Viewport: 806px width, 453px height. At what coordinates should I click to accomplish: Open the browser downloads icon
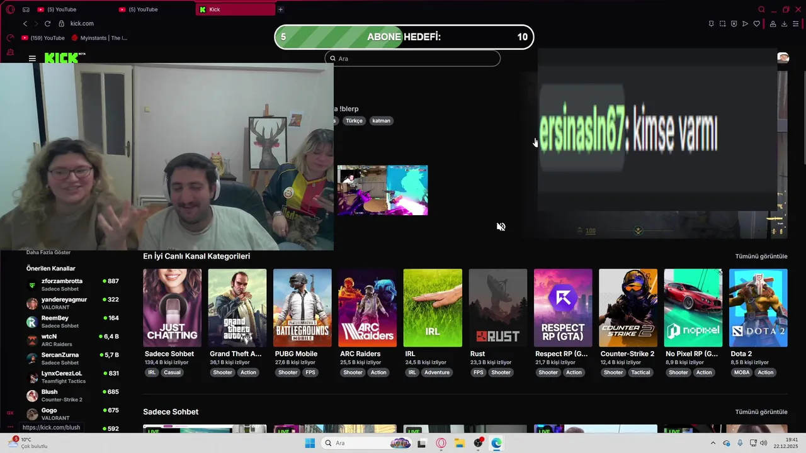coord(784,24)
